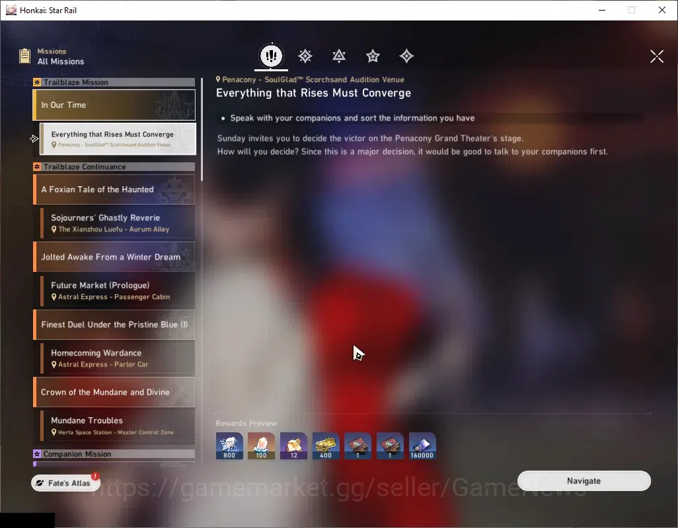Screen dimensions: 678x528
Task: View the 100 Stellar Jade reward
Action: (x=261, y=445)
